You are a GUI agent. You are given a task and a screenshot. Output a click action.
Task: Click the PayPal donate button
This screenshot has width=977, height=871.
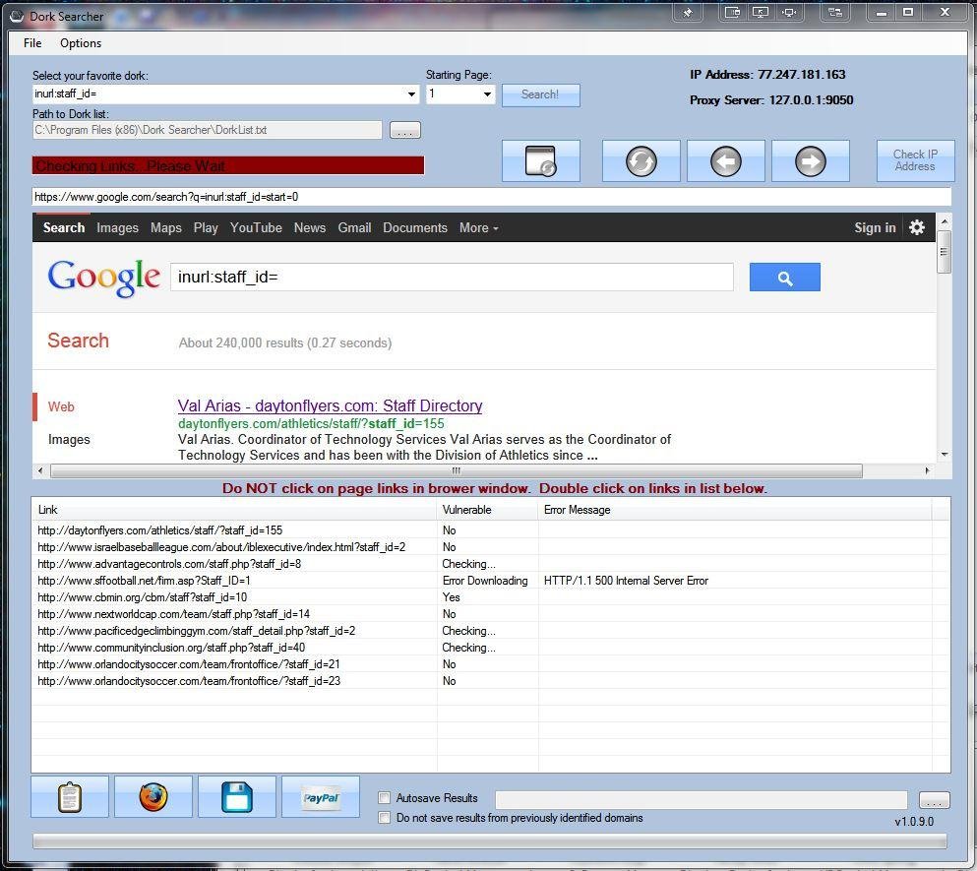[321, 796]
